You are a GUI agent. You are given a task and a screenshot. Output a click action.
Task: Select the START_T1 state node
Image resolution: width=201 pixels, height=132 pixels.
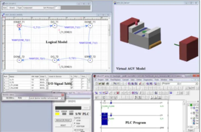[x=19, y=26]
